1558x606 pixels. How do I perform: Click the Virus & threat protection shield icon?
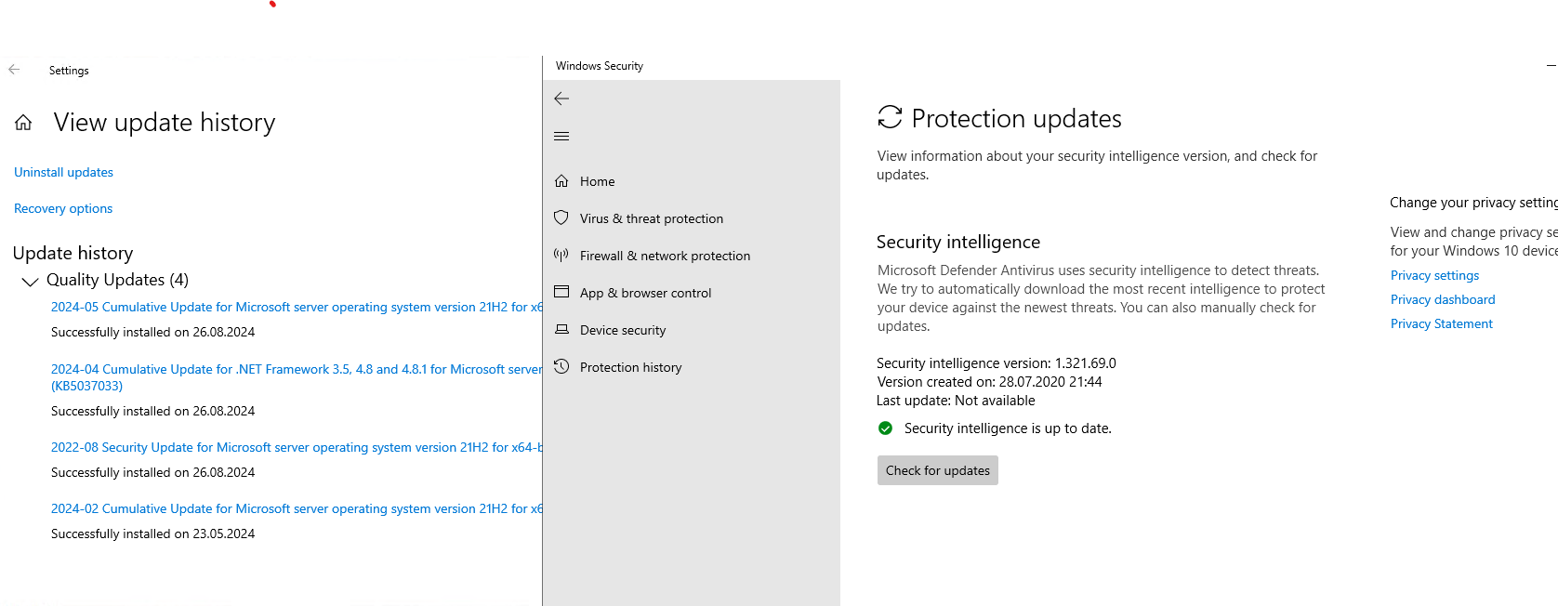coord(561,218)
